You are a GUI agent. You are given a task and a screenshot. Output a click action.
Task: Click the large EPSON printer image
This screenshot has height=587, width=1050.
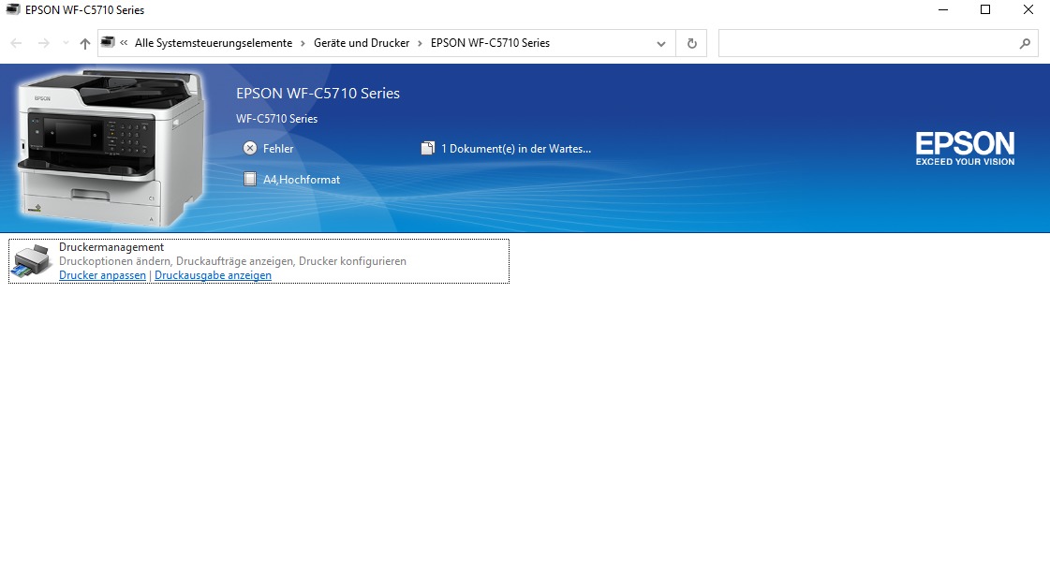[111, 148]
